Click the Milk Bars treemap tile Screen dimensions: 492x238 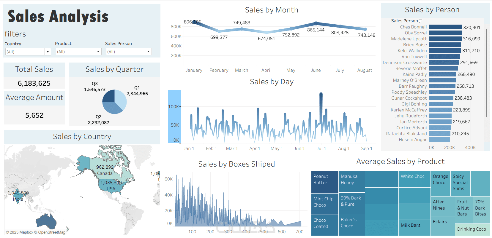pyautogui.click(x=414, y=228)
